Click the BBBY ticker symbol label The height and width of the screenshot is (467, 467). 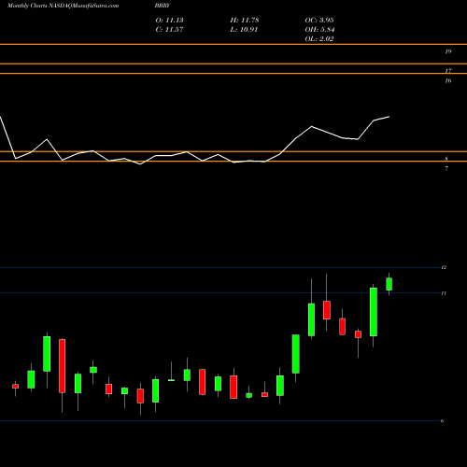163,6
